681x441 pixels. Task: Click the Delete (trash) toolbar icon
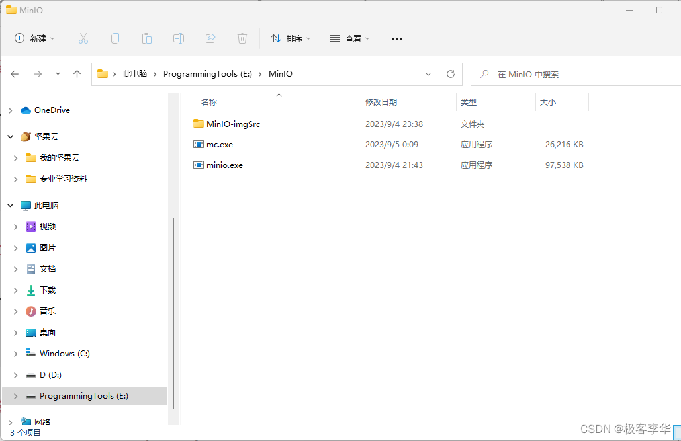(242, 38)
